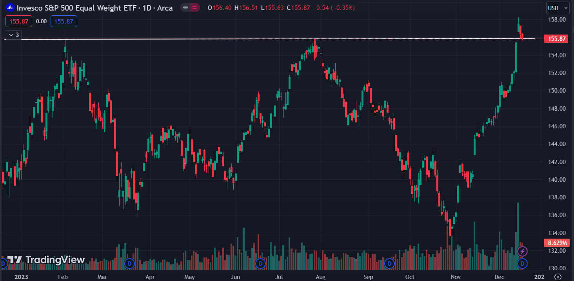Click the Aug label on time axis

(x=320, y=277)
